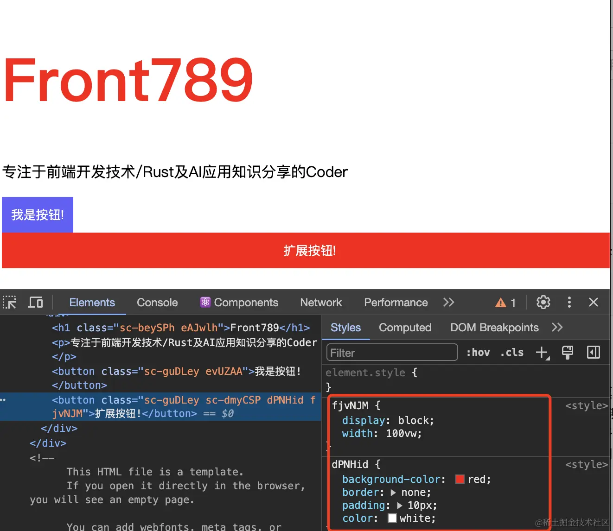Activate the inspect element picker icon
The height and width of the screenshot is (531, 613).
point(9,303)
